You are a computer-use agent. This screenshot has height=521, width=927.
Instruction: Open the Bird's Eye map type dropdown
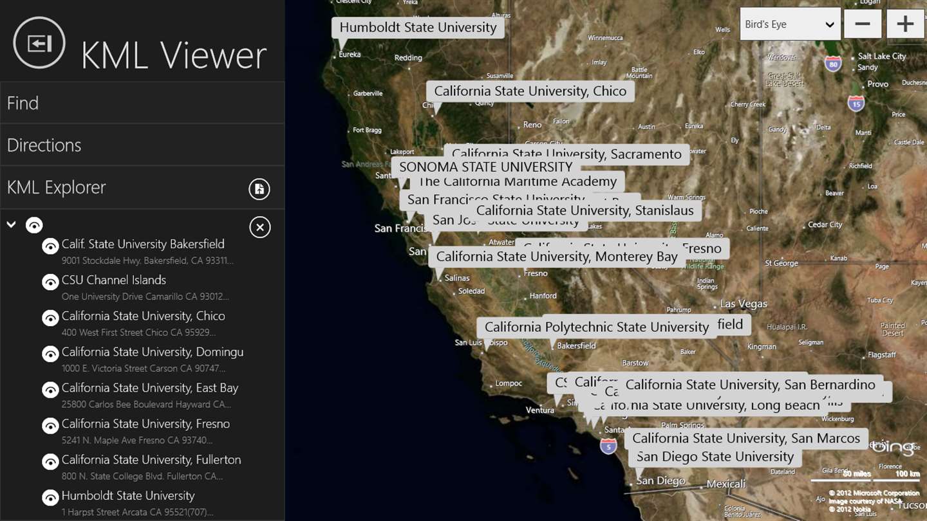(790, 24)
